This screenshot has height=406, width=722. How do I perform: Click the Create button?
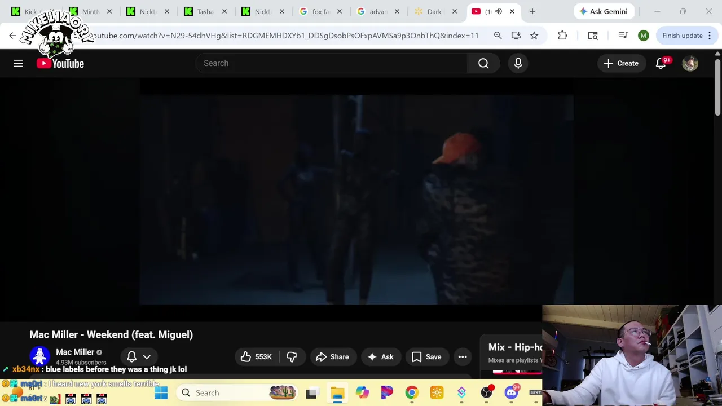pyautogui.click(x=621, y=63)
